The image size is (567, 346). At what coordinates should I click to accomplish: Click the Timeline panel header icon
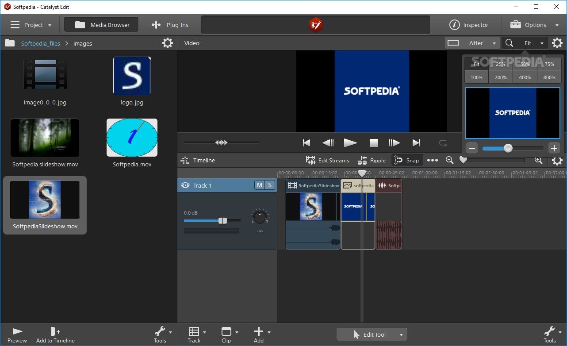[x=185, y=160]
